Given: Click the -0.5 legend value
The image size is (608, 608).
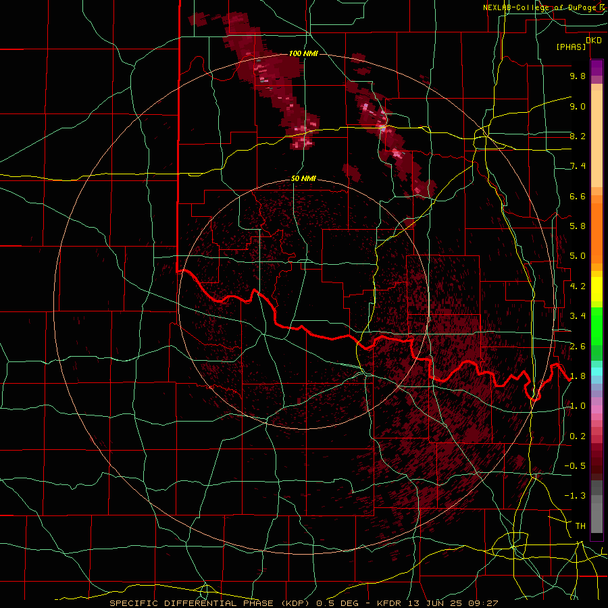Looking at the screenshot, I should 575,466.
